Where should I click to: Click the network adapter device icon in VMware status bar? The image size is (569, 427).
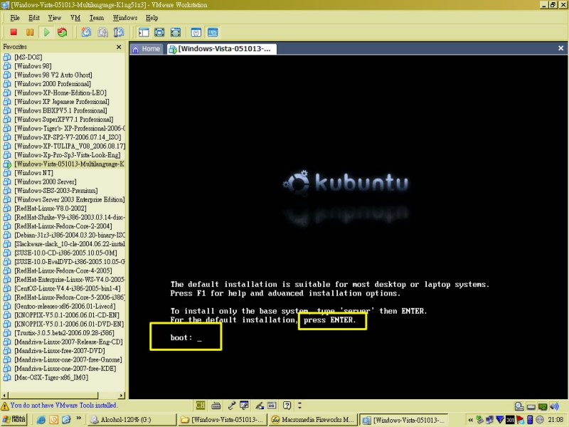click(x=543, y=406)
